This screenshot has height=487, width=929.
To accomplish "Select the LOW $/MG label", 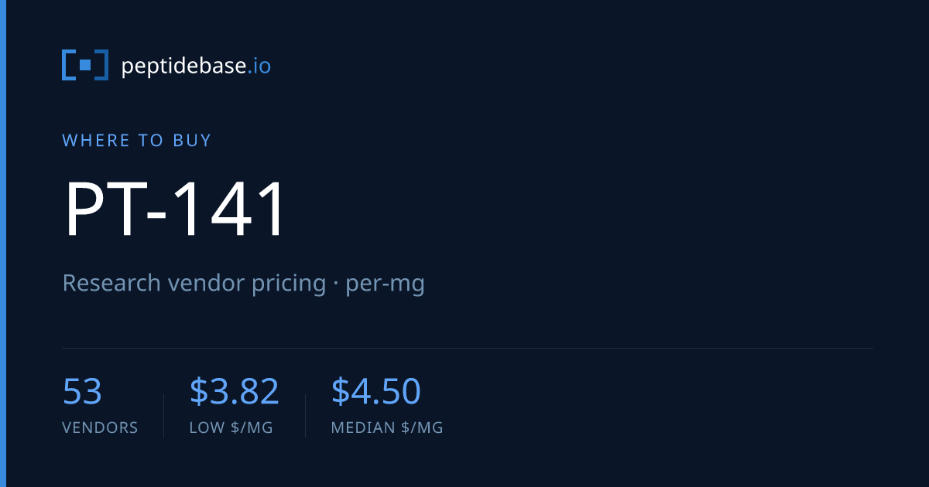I will pyautogui.click(x=231, y=427).
